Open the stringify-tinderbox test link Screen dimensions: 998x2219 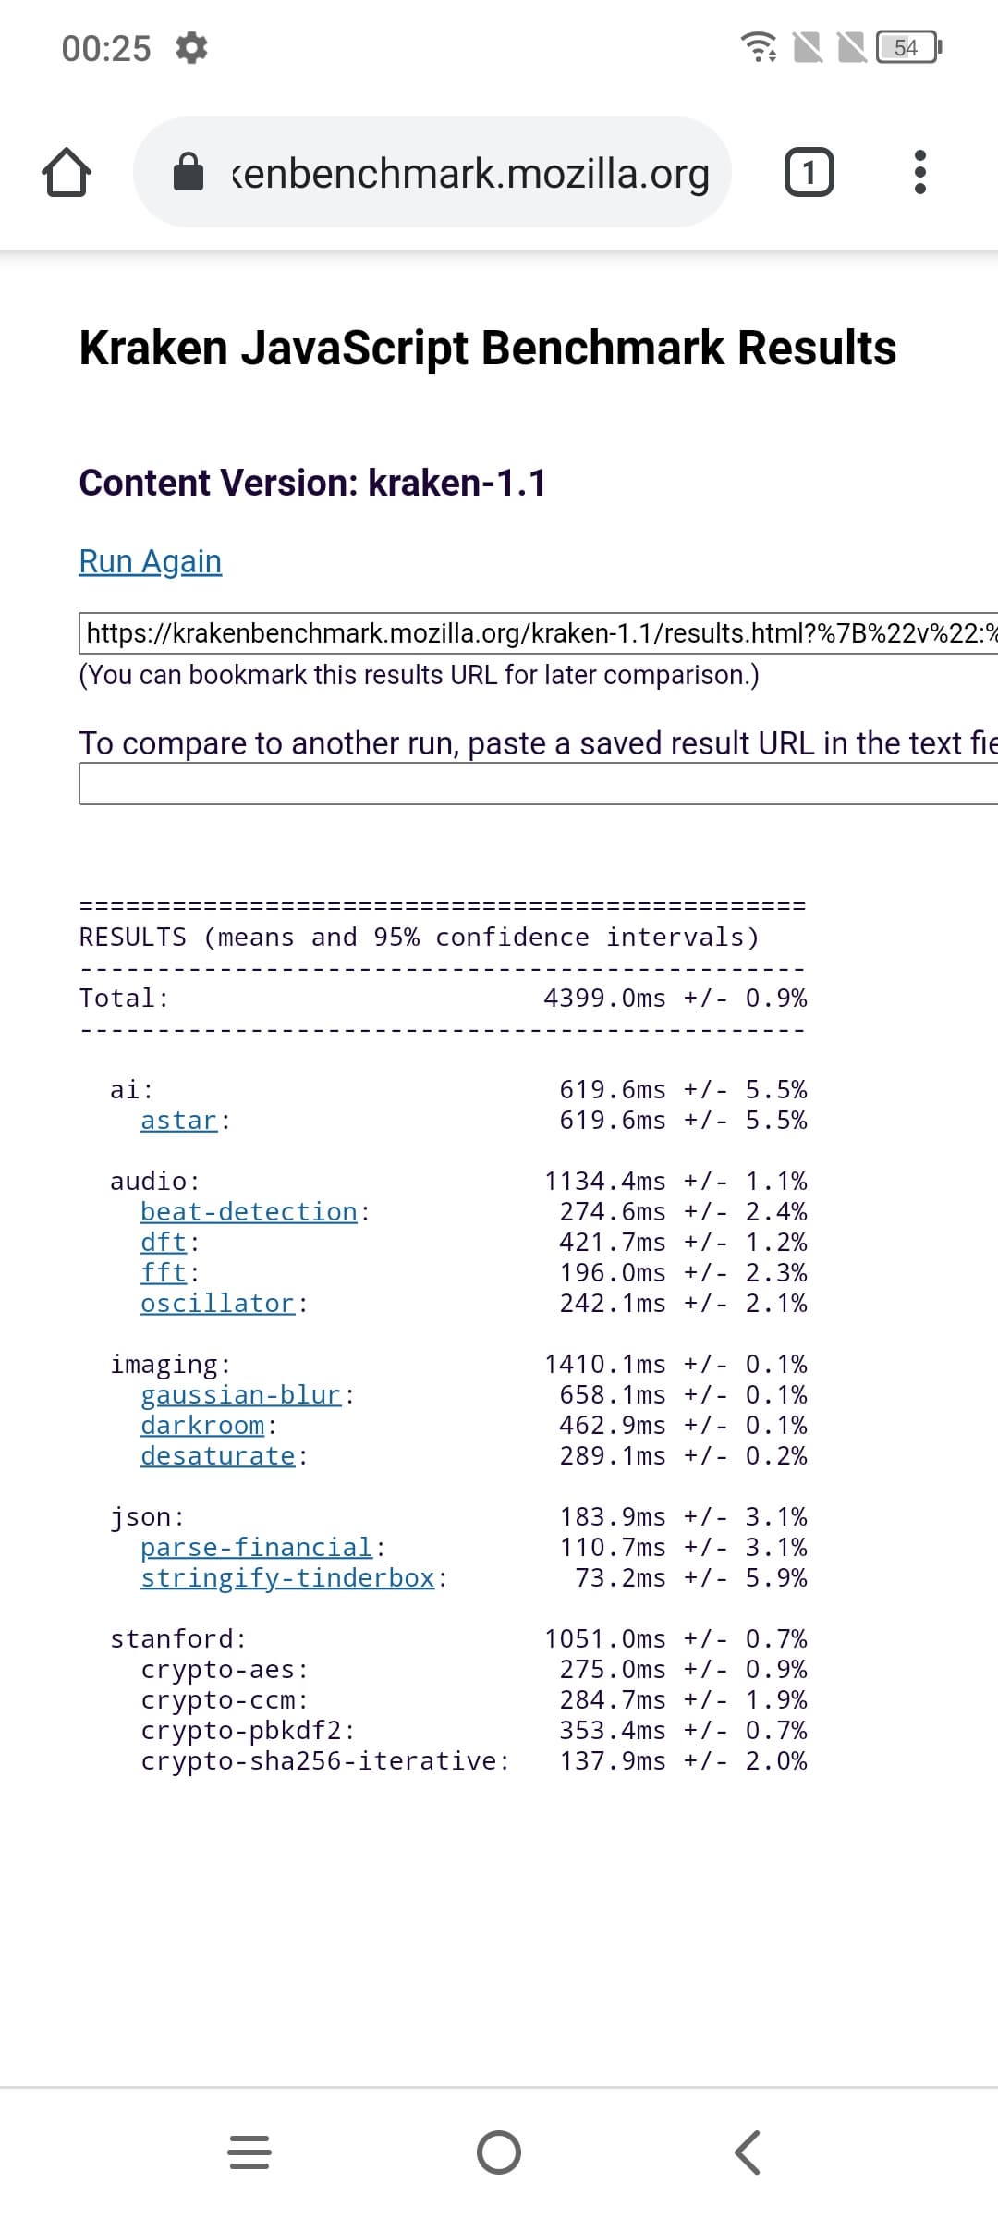tap(286, 1578)
